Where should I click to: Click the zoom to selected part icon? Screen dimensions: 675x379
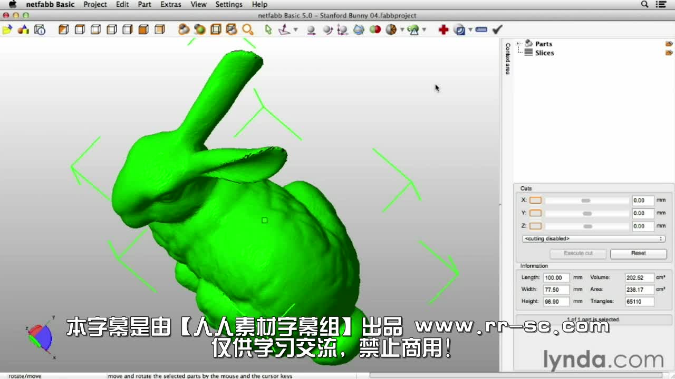[x=200, y=29]
